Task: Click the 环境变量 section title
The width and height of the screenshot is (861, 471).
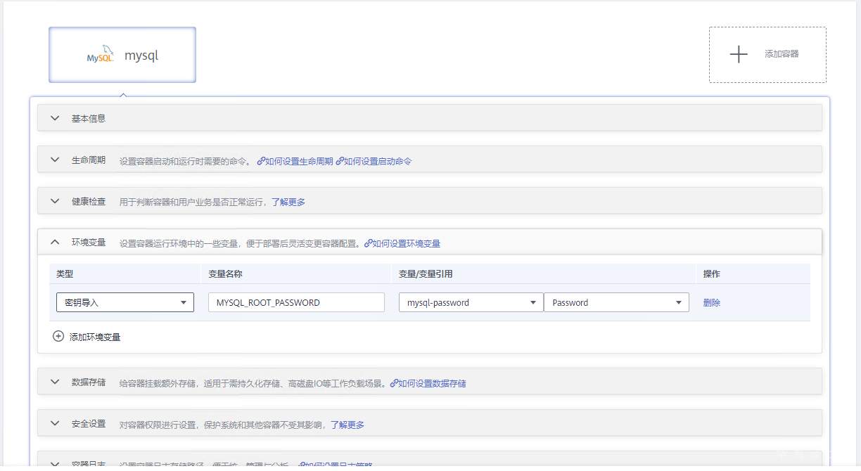Action: click(89, 243)
